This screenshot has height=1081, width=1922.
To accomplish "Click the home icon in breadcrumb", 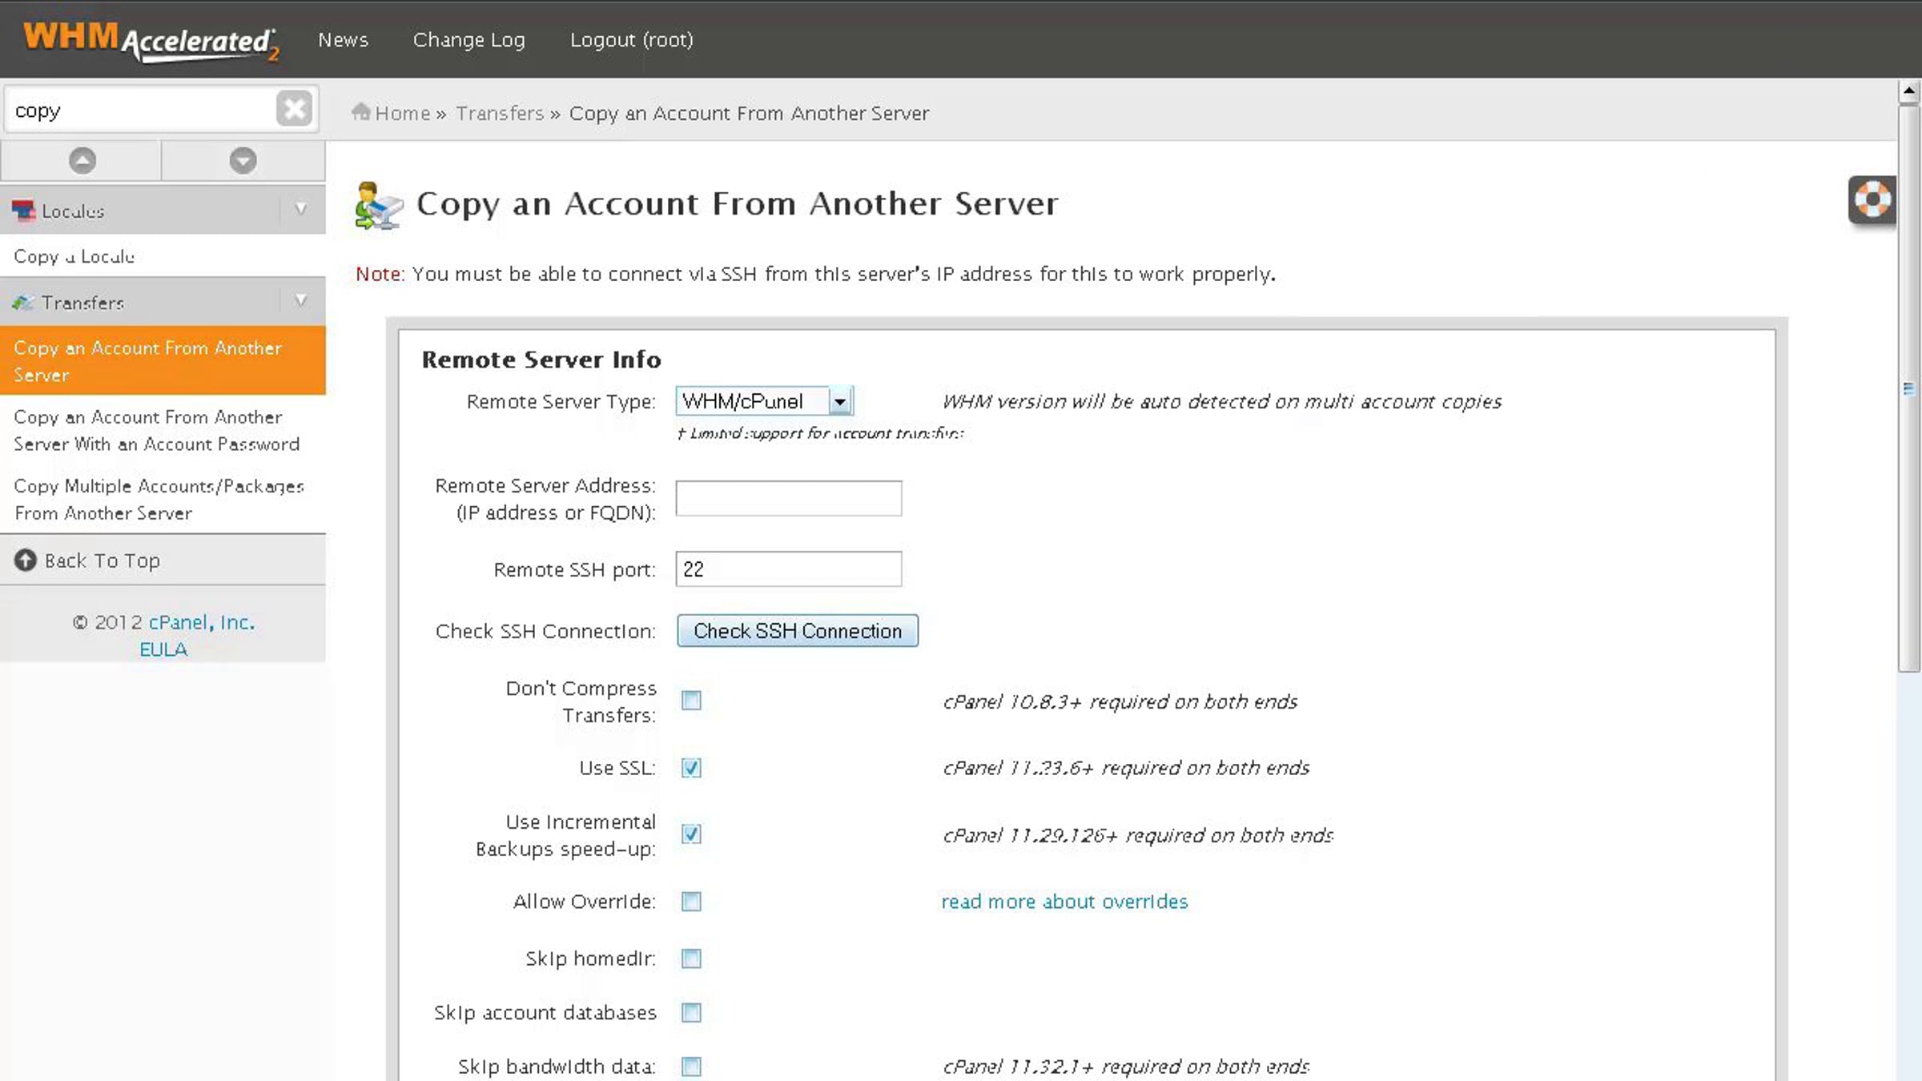I will pos(360,112).
